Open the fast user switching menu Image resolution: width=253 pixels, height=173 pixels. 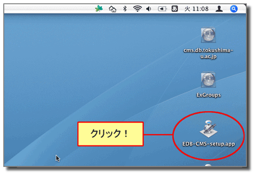[x=219, y=9]
